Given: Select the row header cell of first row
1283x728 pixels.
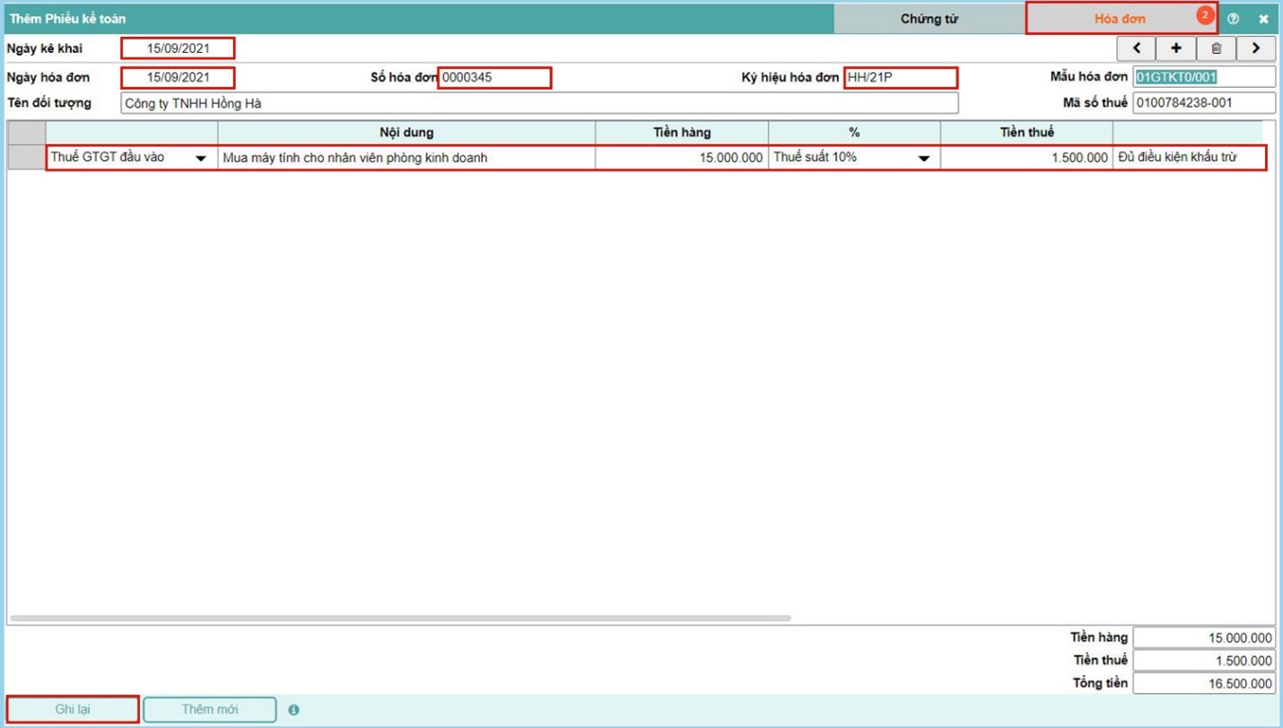Looking at the screenshot, I should click(x=27, y=158).
